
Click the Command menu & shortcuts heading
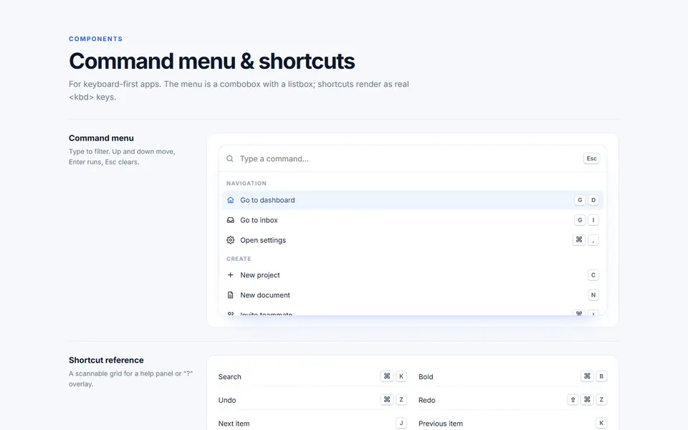pos(211,61)
